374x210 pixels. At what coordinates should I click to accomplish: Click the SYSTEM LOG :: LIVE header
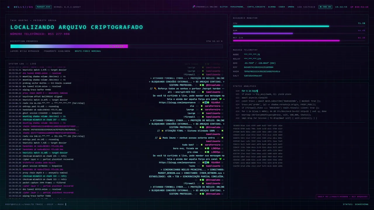click(x=22, y=64)
